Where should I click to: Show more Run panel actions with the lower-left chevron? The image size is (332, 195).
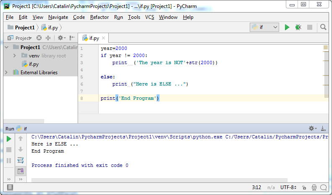click(x=9, y=179)
